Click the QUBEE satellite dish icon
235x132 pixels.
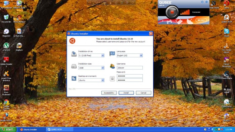pyautogui.click(x=190, y=21)
